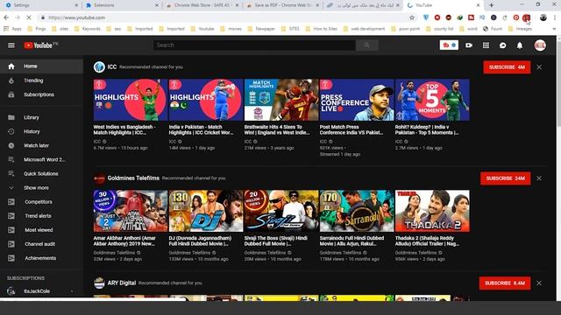Open the Microsoft Word playlist in the sidebar

point(41,159)
